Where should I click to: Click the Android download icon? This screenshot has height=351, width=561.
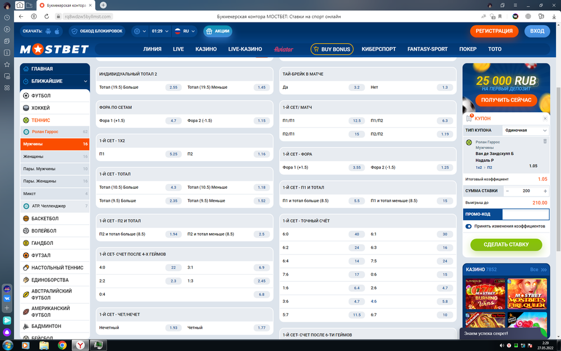click(x=48, y=31)
